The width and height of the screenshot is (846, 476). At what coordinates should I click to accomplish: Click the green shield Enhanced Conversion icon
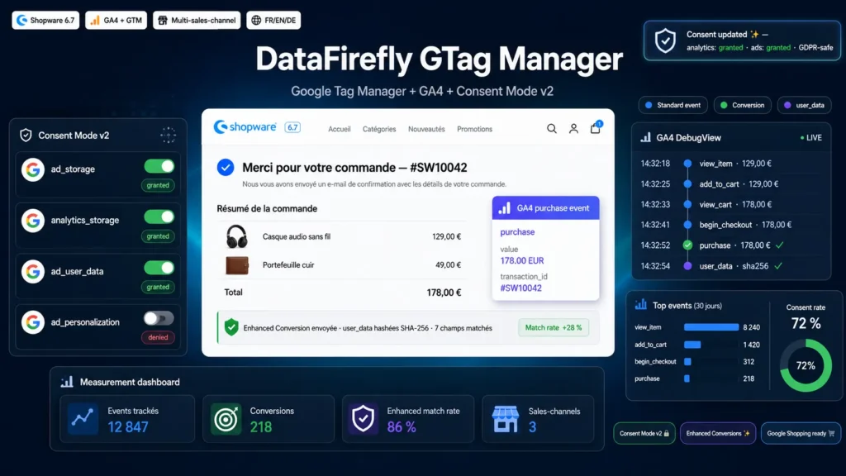(231, 327)
